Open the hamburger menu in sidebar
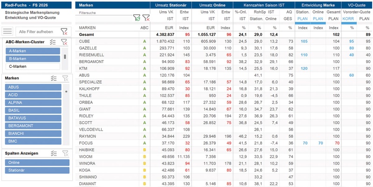Image resolution: width=373 pixels, height=187 pixels. pos(7,31)
